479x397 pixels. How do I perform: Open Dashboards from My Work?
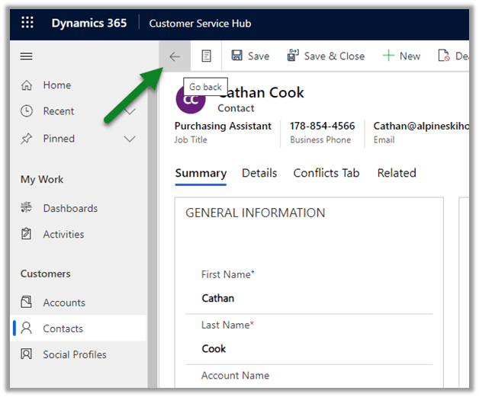(70, 208)
